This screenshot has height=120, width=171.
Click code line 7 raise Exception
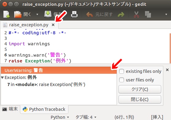(x=40, y=61)
